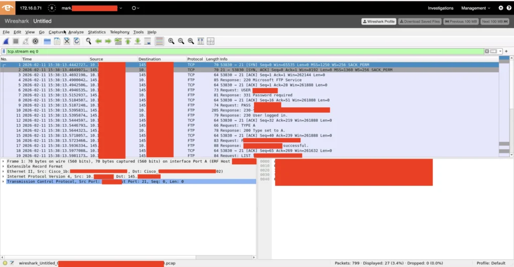Click the display filter bookmark icon
The width and height of the screenshot is (514, 267).
coord(4,52)
